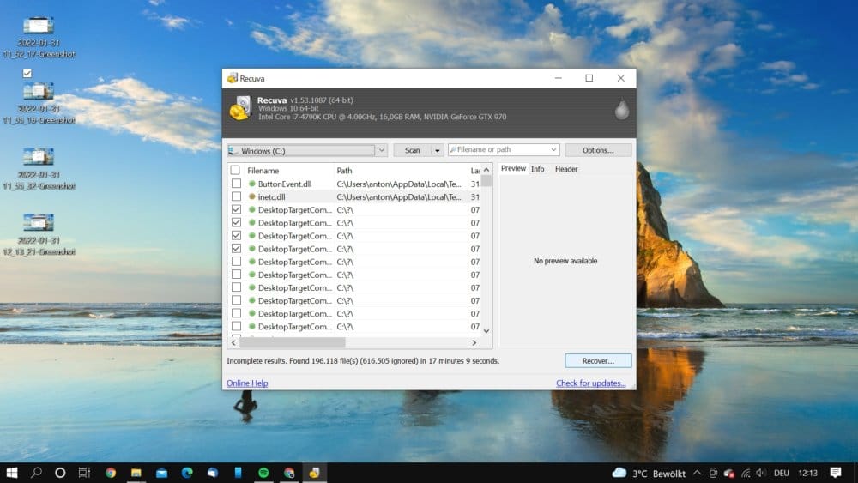Click the clock showing 12:13
The width and height of the screenshot is (858, 483).
[x=807, y=474]
